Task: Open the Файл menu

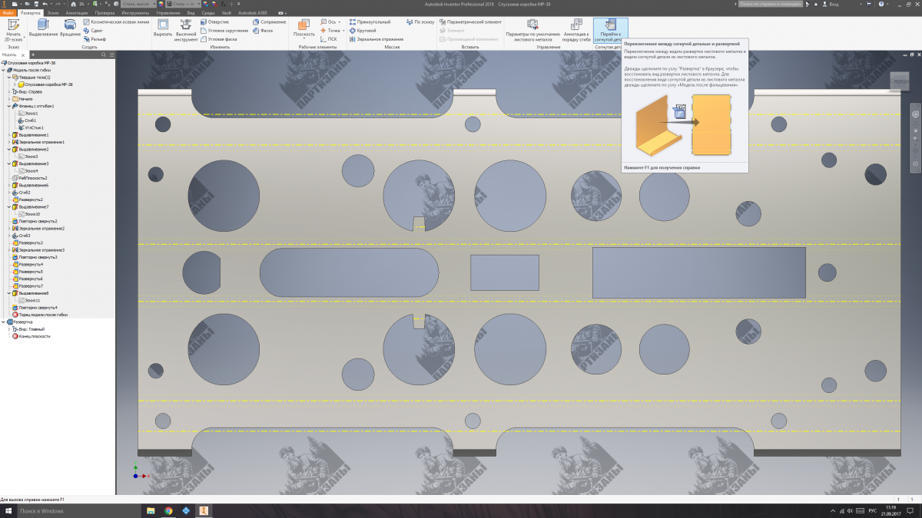Action: pyautogui.click(x=8, y=14)
